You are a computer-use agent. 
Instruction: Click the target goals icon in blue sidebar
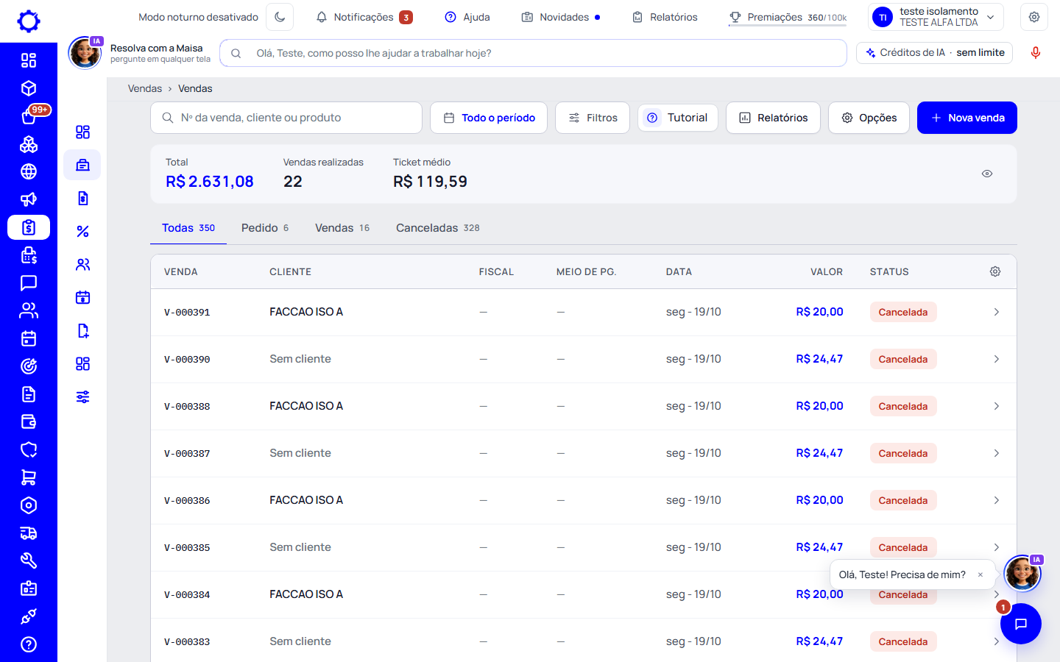(29, 366)
